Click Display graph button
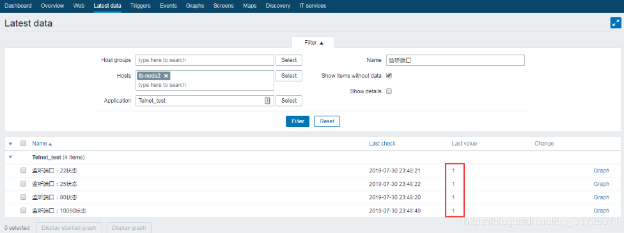Viewport: 624px width, 233px height. [129, 228]
